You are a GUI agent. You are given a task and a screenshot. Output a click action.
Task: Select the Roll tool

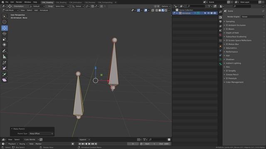(5, 62)
